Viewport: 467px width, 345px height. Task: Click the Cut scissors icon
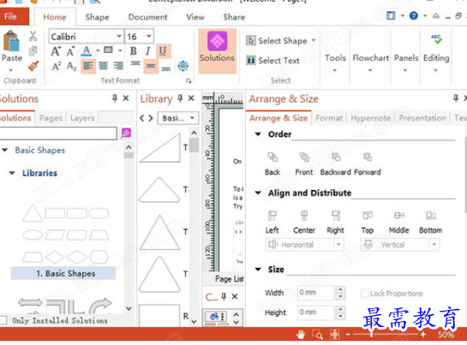pyautogui.click(x=33, y=36)
